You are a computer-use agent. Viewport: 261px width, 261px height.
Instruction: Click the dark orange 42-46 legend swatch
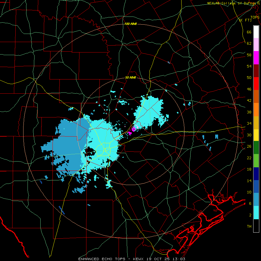pyautogui.click(x=256, y=96)
